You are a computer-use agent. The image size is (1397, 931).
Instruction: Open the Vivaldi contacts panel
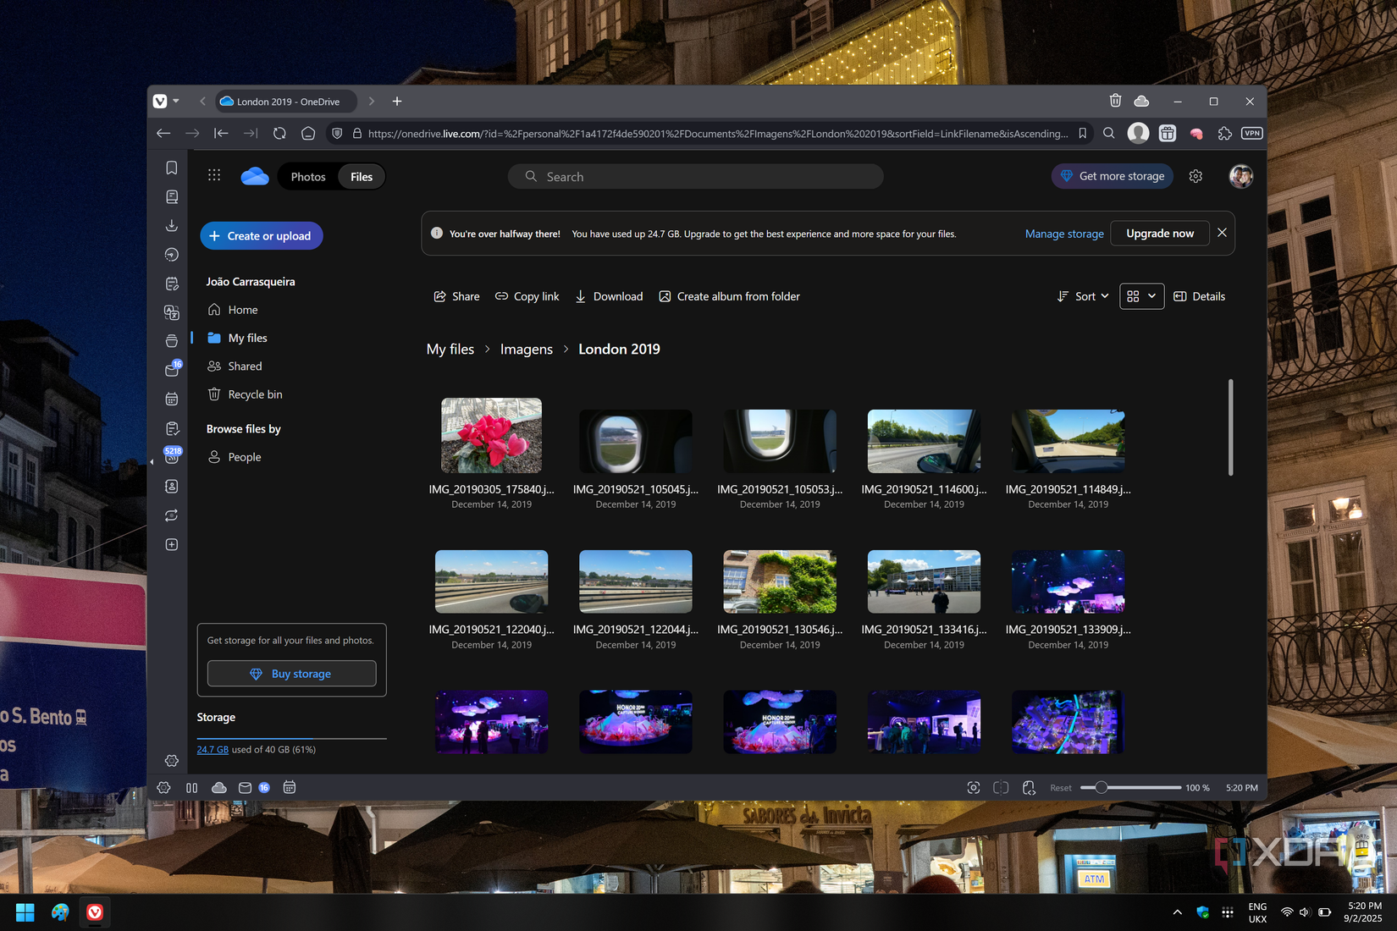tap(172, 487)
